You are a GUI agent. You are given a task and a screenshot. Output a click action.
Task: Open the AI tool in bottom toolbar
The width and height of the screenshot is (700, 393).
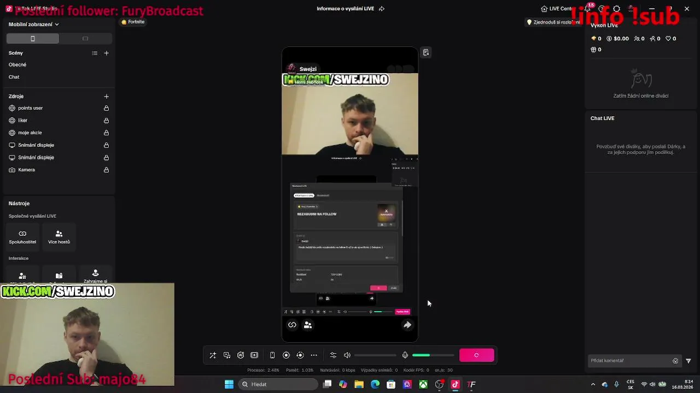[241, 355]
